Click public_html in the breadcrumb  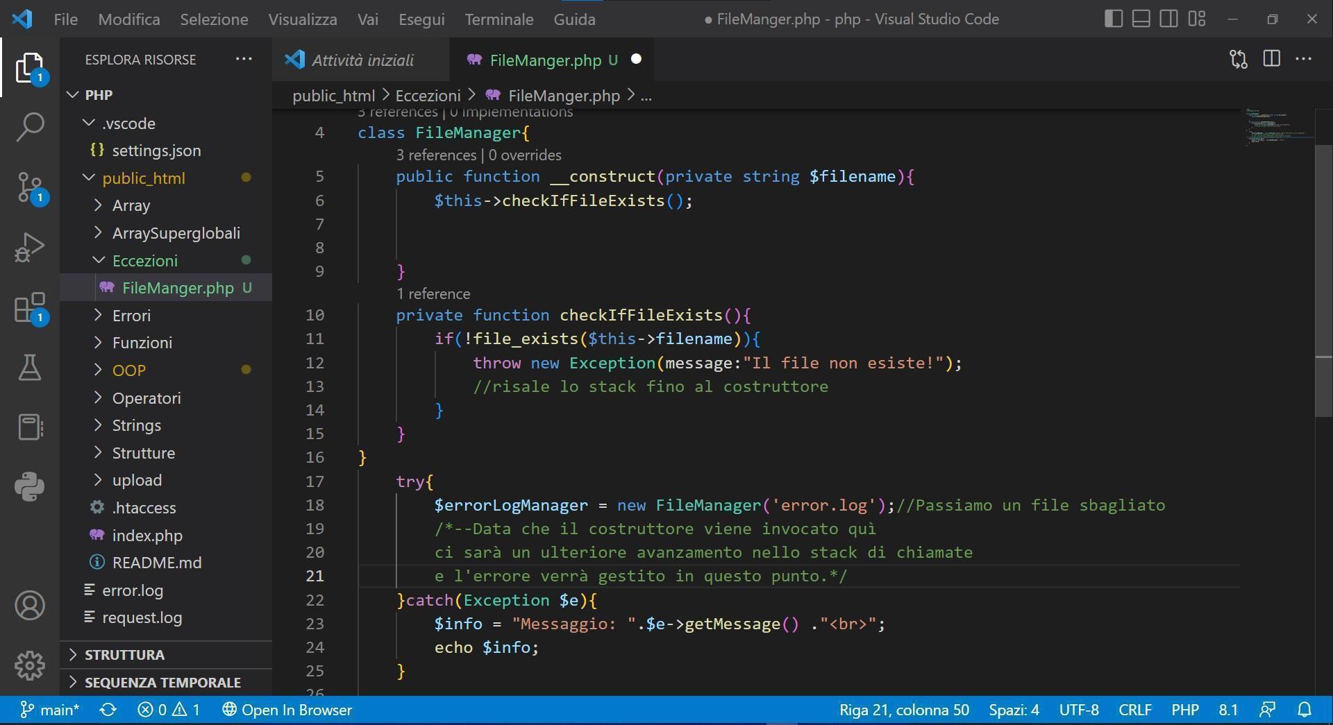tap(333, 96)
